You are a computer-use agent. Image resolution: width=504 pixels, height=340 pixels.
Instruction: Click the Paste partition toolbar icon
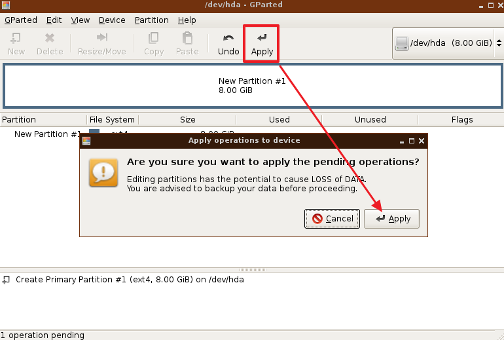click(x=187, y=43)
